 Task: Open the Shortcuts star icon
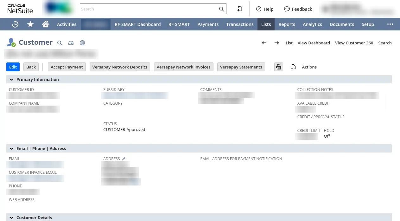[x=30, y=24]
